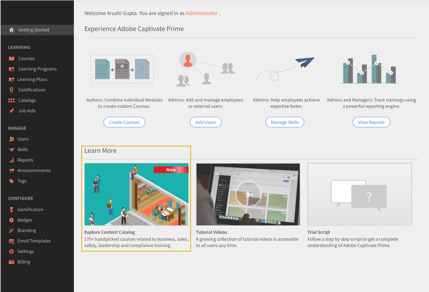Click the Explore Content Catalog title
The image size is (429, 292).
click(109, 232)
